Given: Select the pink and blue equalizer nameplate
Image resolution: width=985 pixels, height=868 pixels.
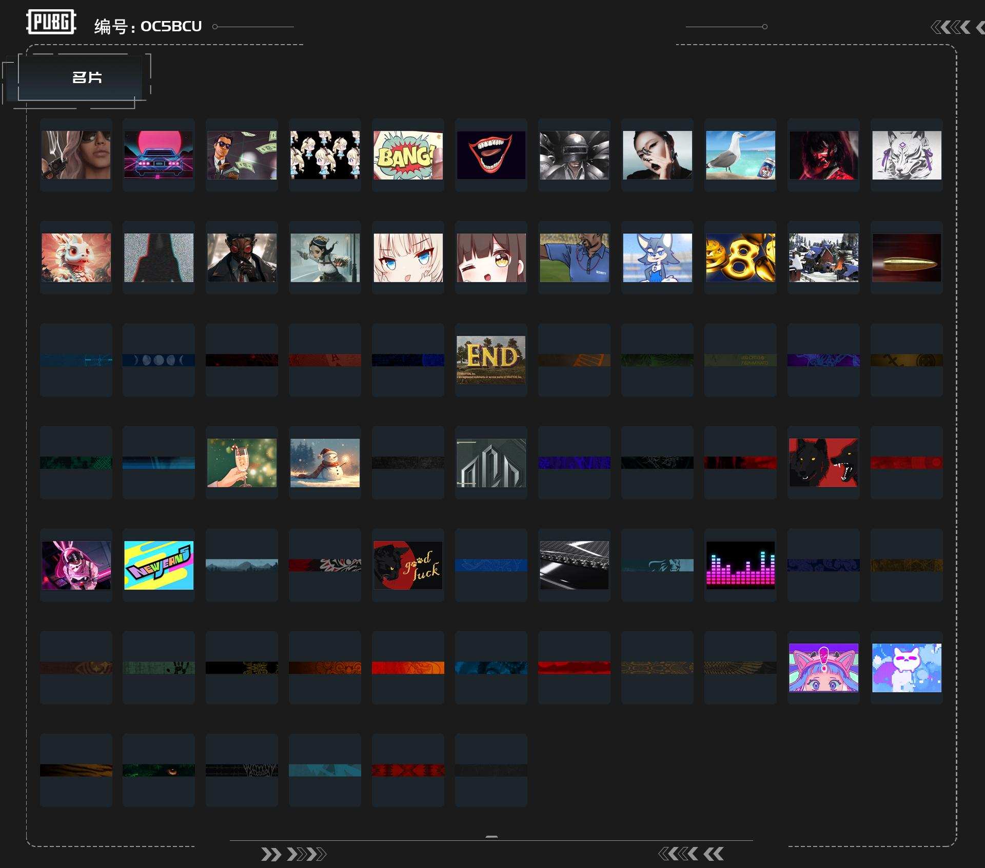Looking at the screenshot, I should click(x=740, y=565).
